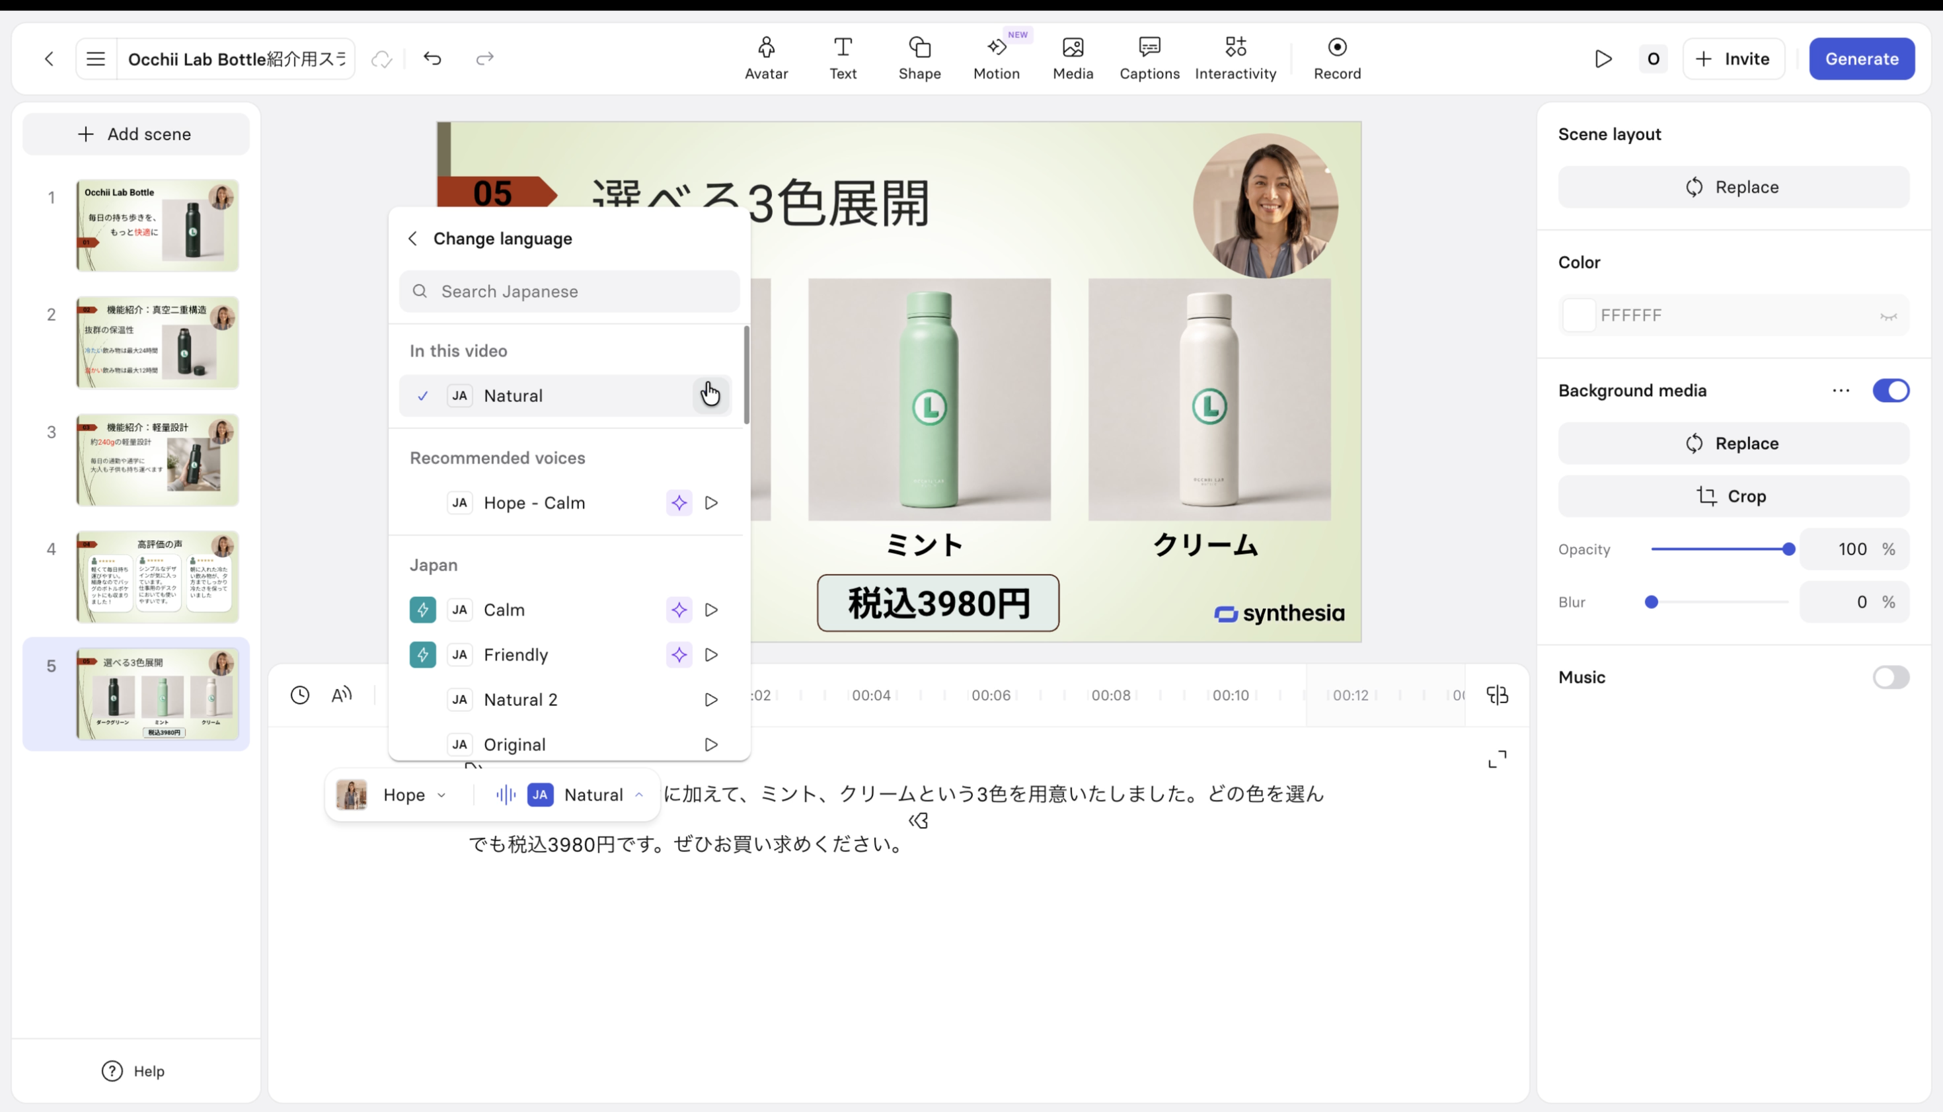Click the white color swatch
The image size is (1943, 1112).
1579,315
